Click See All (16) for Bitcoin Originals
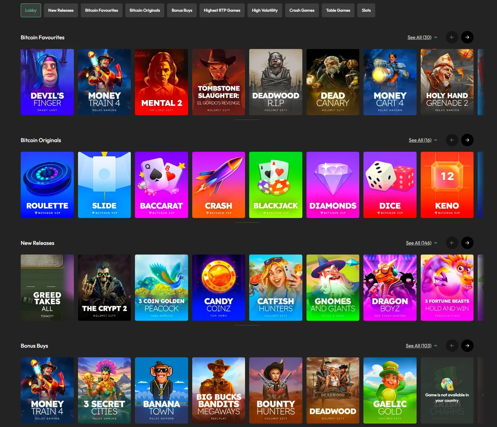The width and height of the screenshot is (497, 427). pos(423,140)
